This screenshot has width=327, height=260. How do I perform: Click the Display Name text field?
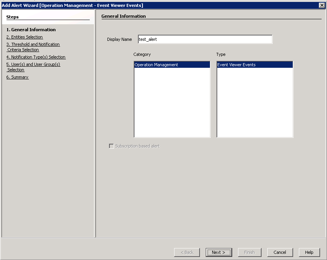(205, 39)
